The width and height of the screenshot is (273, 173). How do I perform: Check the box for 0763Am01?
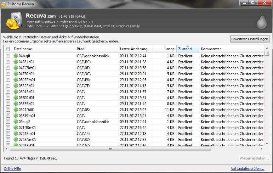tap(8, 139)
